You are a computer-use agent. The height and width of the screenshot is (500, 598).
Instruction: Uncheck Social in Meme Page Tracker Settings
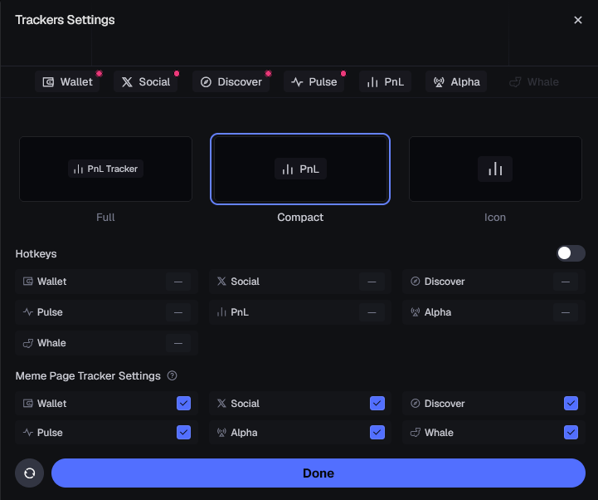377,404
